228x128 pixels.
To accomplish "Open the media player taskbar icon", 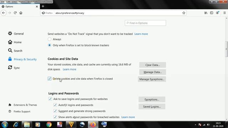I will [38, 124].
